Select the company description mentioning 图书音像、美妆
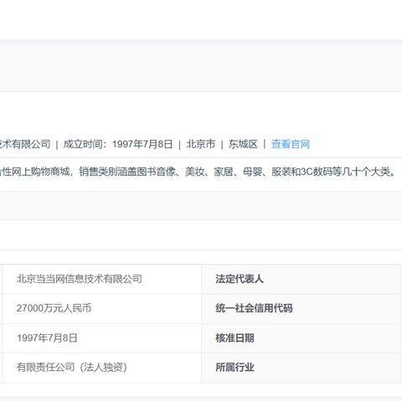 (x=198, y=172)
